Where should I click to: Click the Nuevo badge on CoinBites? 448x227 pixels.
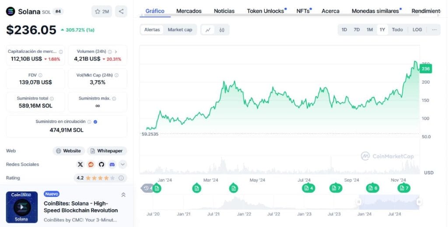[x=52, y=194]
